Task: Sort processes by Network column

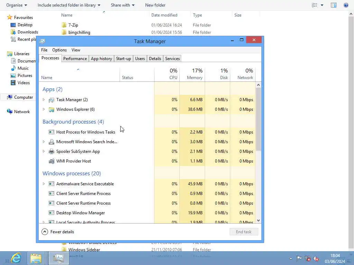Action: click(x=243, y=74)
